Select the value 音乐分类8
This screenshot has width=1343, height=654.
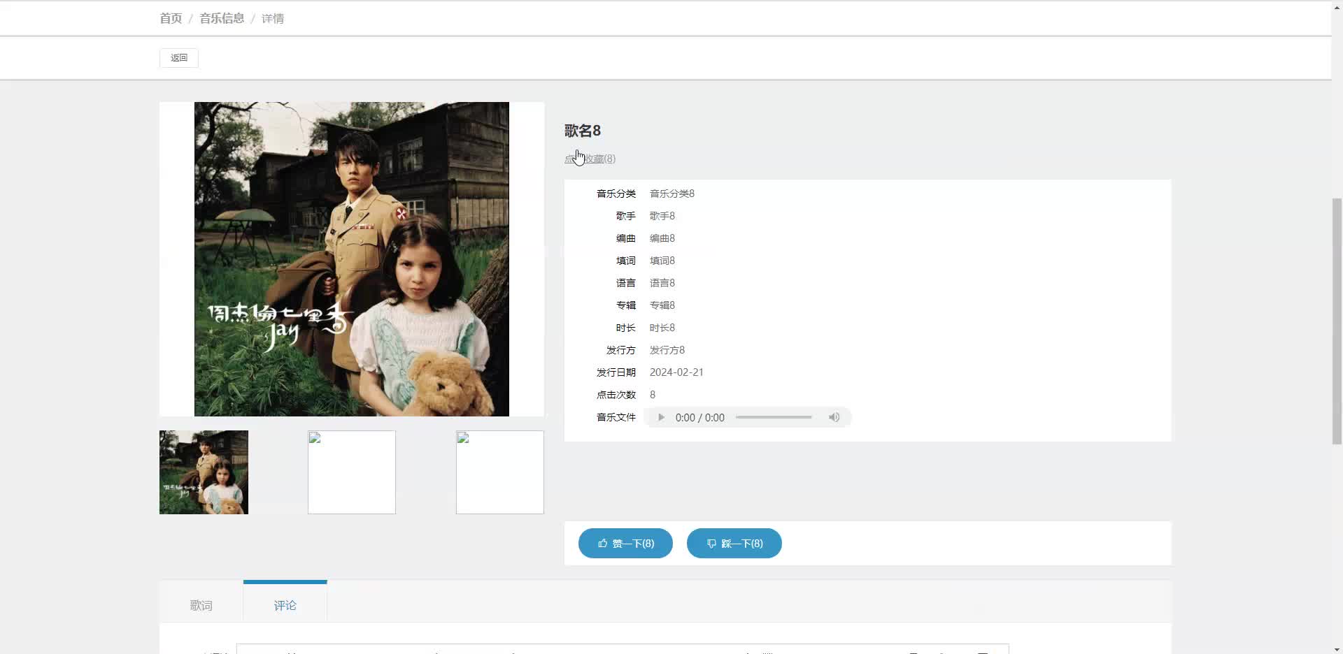(672, 194)
